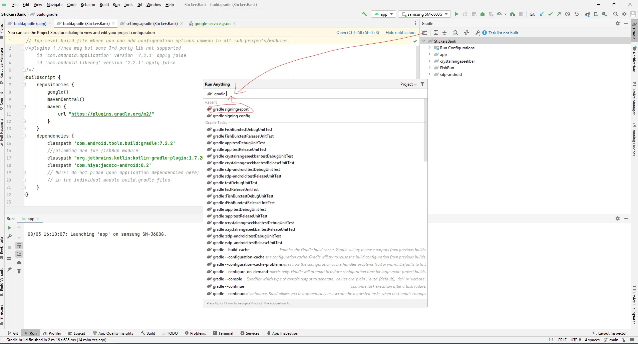Rerun 'app' in the Run panel
The image size is (638, 344).
point(9,228)
